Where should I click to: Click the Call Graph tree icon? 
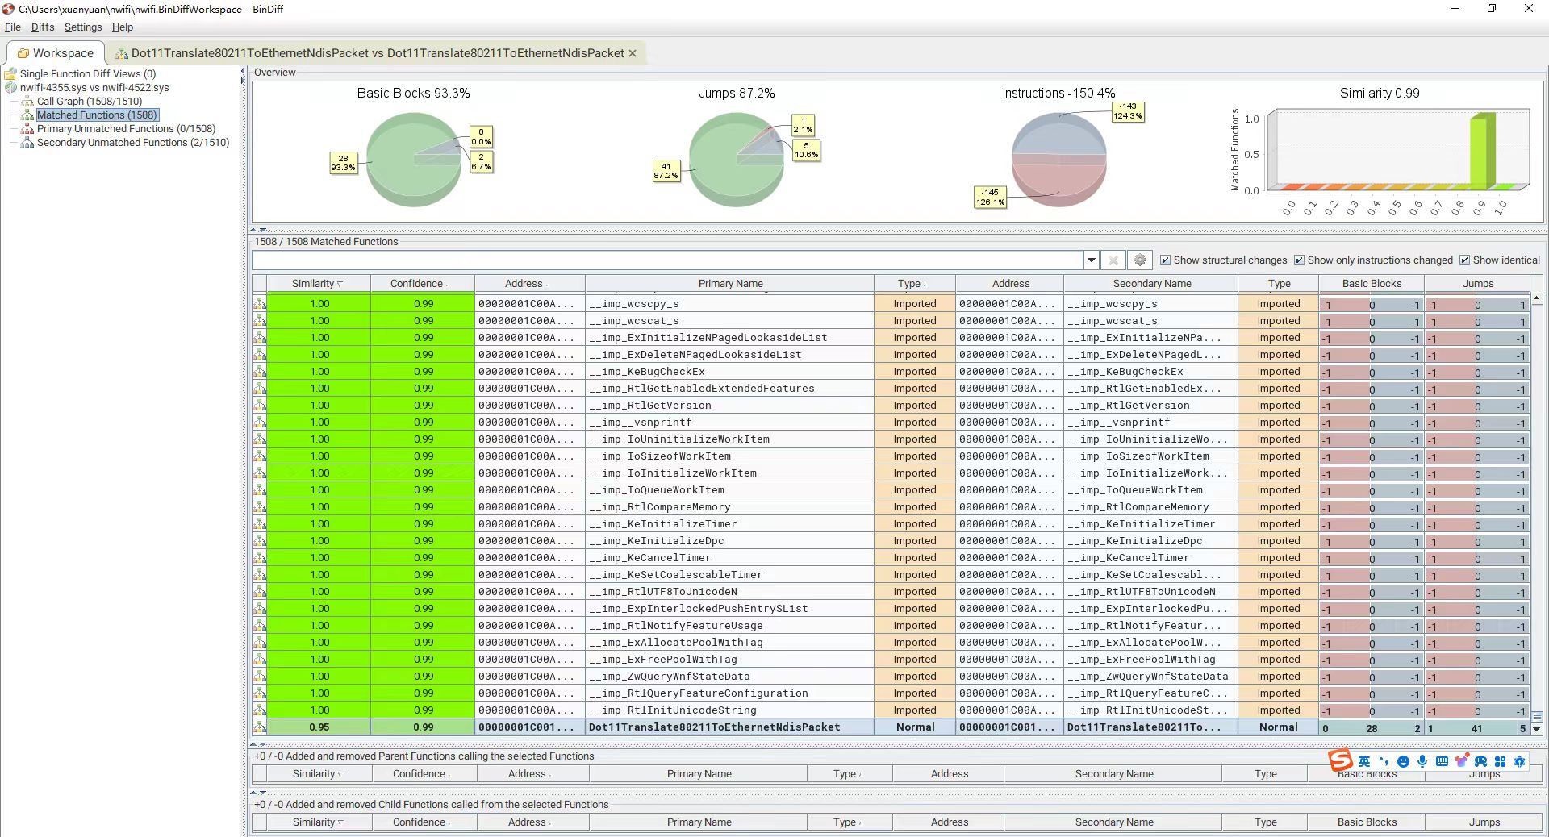[27, 102]
